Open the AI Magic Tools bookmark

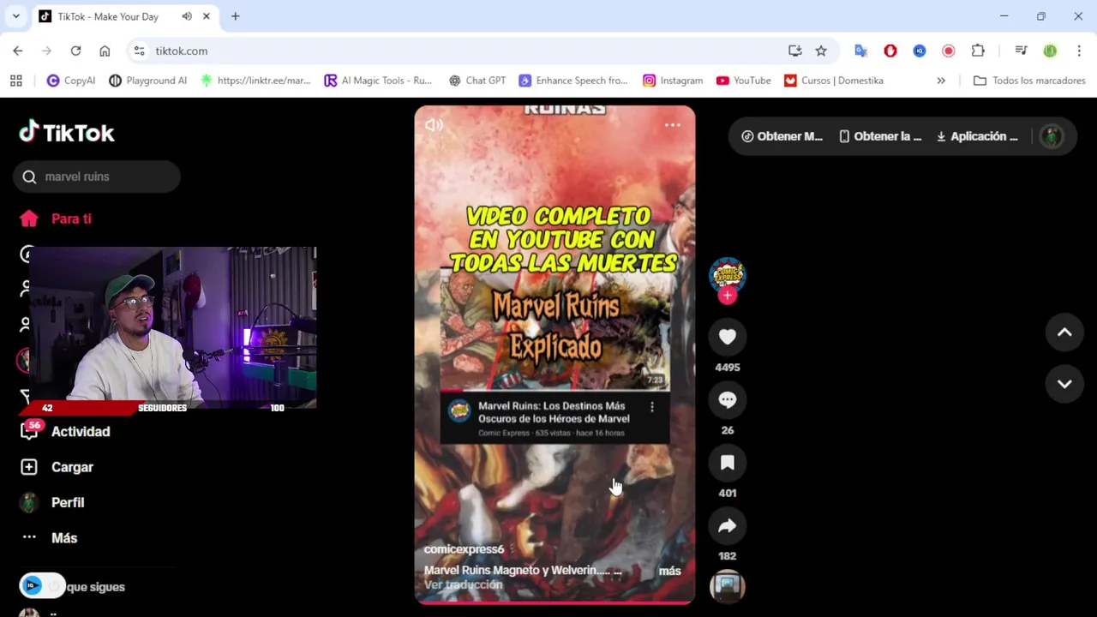click(378, 81)
